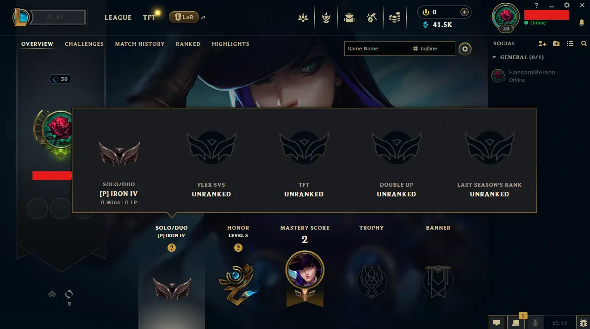Purchase RP with plus button
This screenshot has width=590, height=329.
tap(465, 12)
